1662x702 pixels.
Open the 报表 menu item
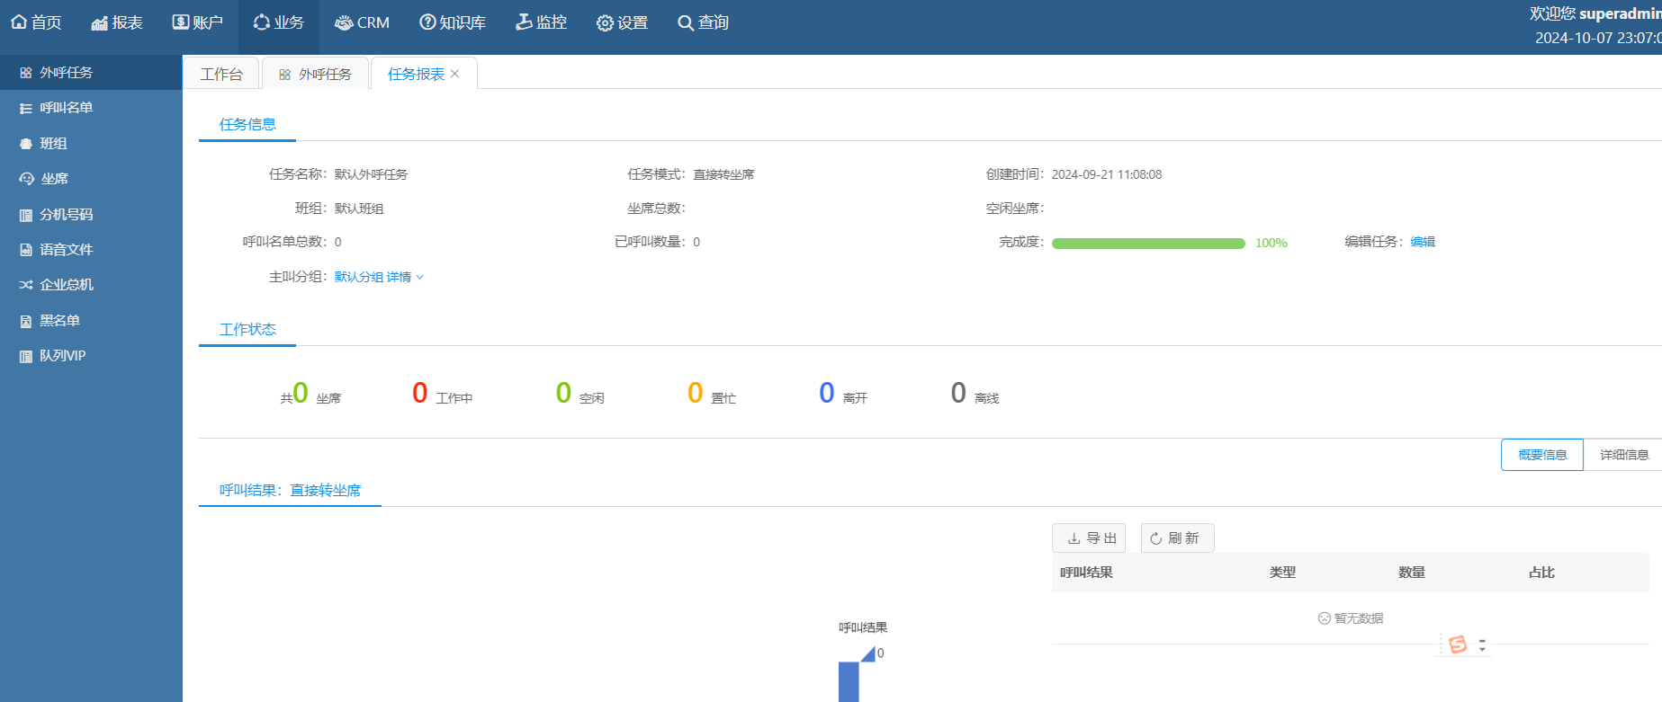117,22
